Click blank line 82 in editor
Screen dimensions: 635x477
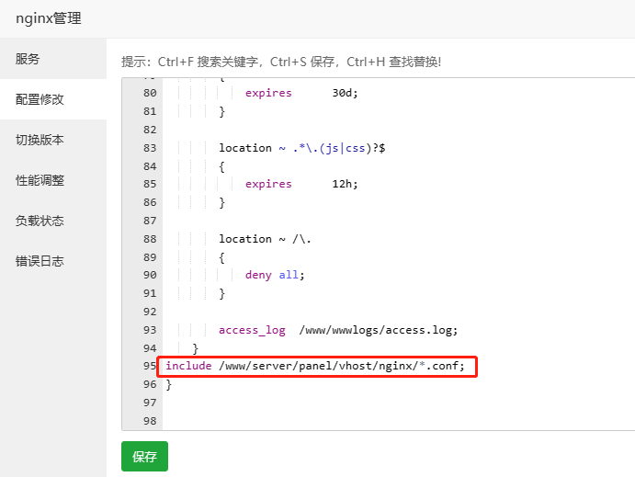pyautogui.click(x=399, y=130)
